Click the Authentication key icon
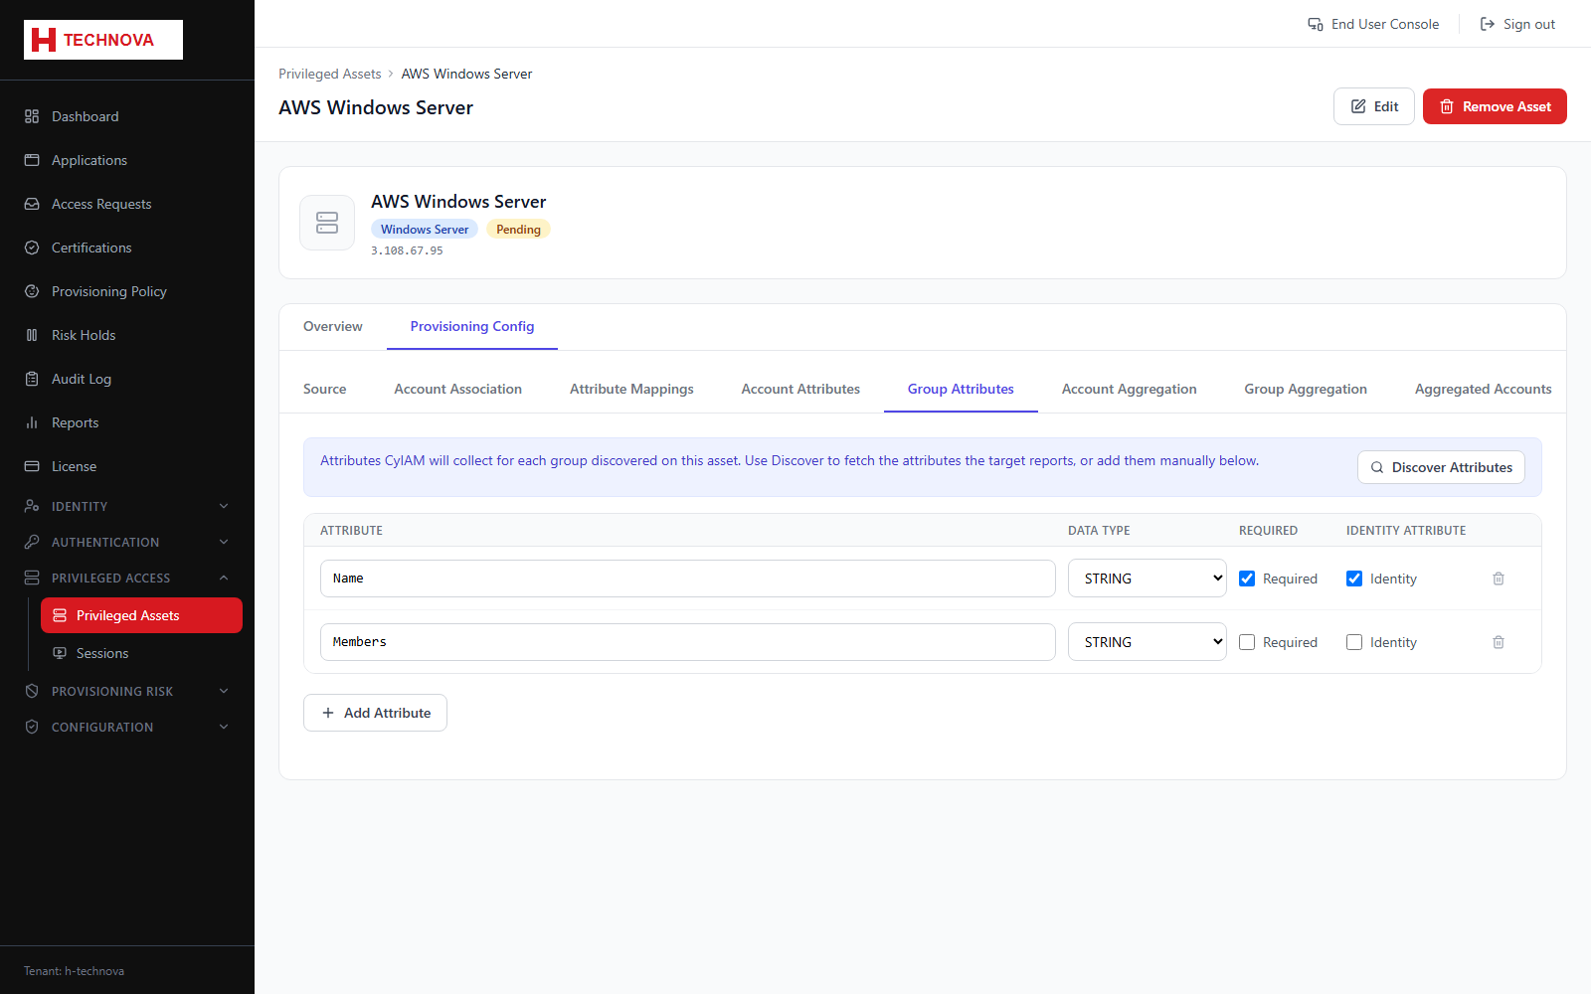 [x=32, y=542]
